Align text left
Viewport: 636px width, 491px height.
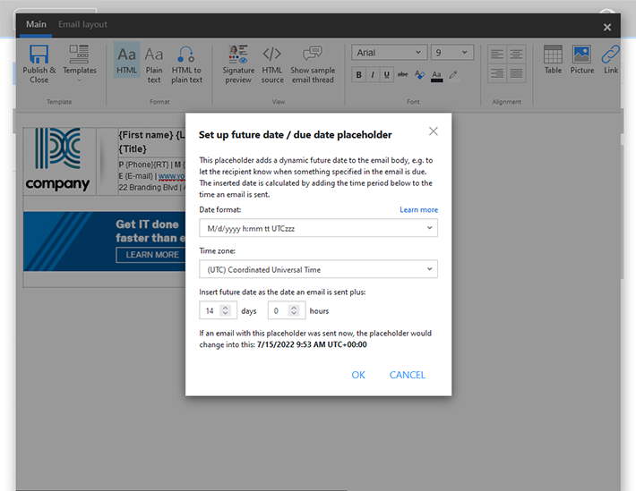tap(497, 54)
